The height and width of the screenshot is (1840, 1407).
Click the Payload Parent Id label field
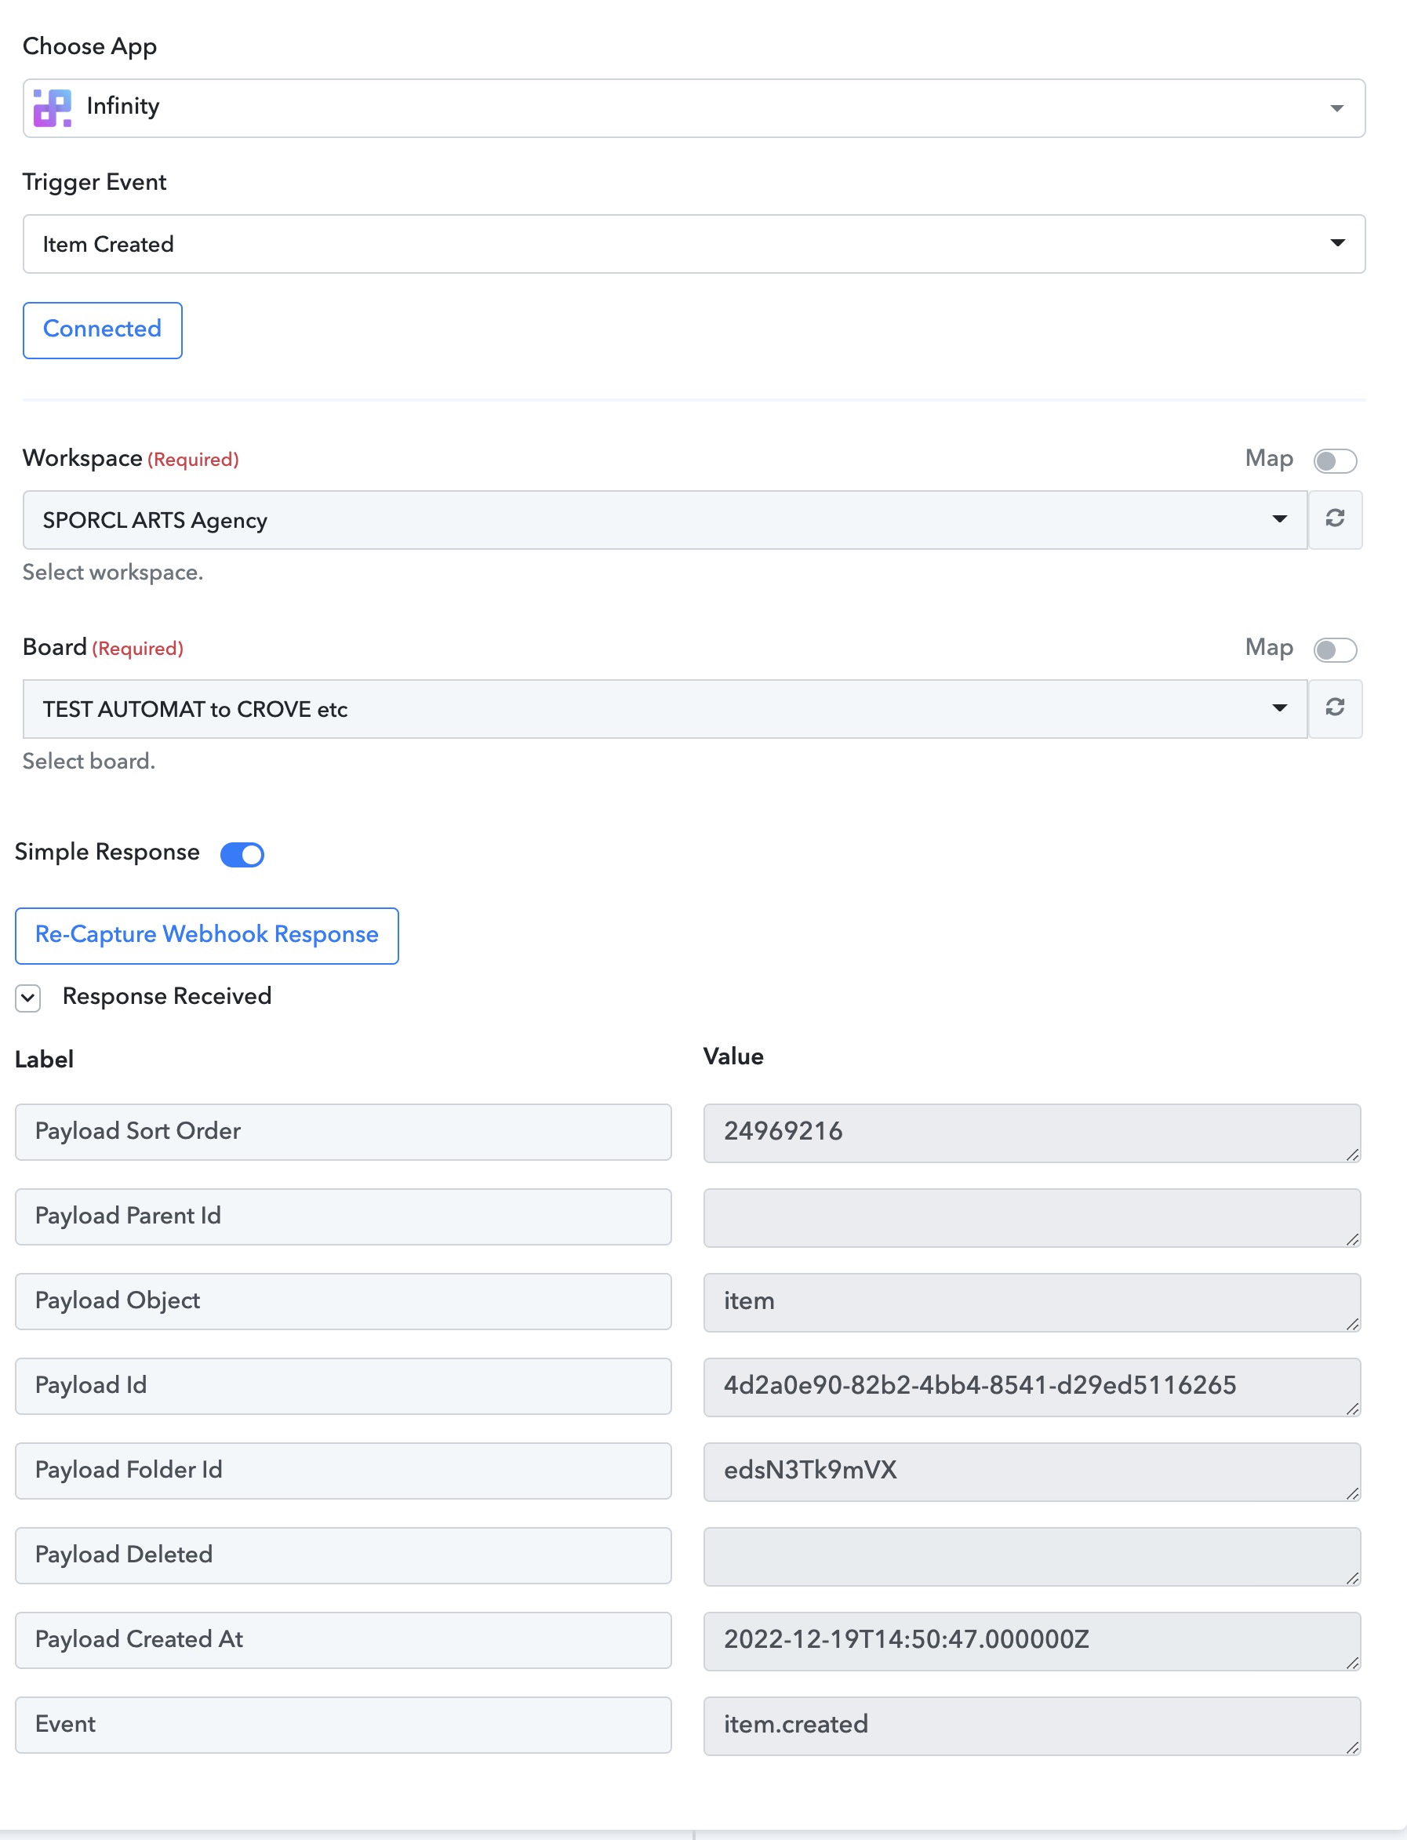pos(344,1216)
